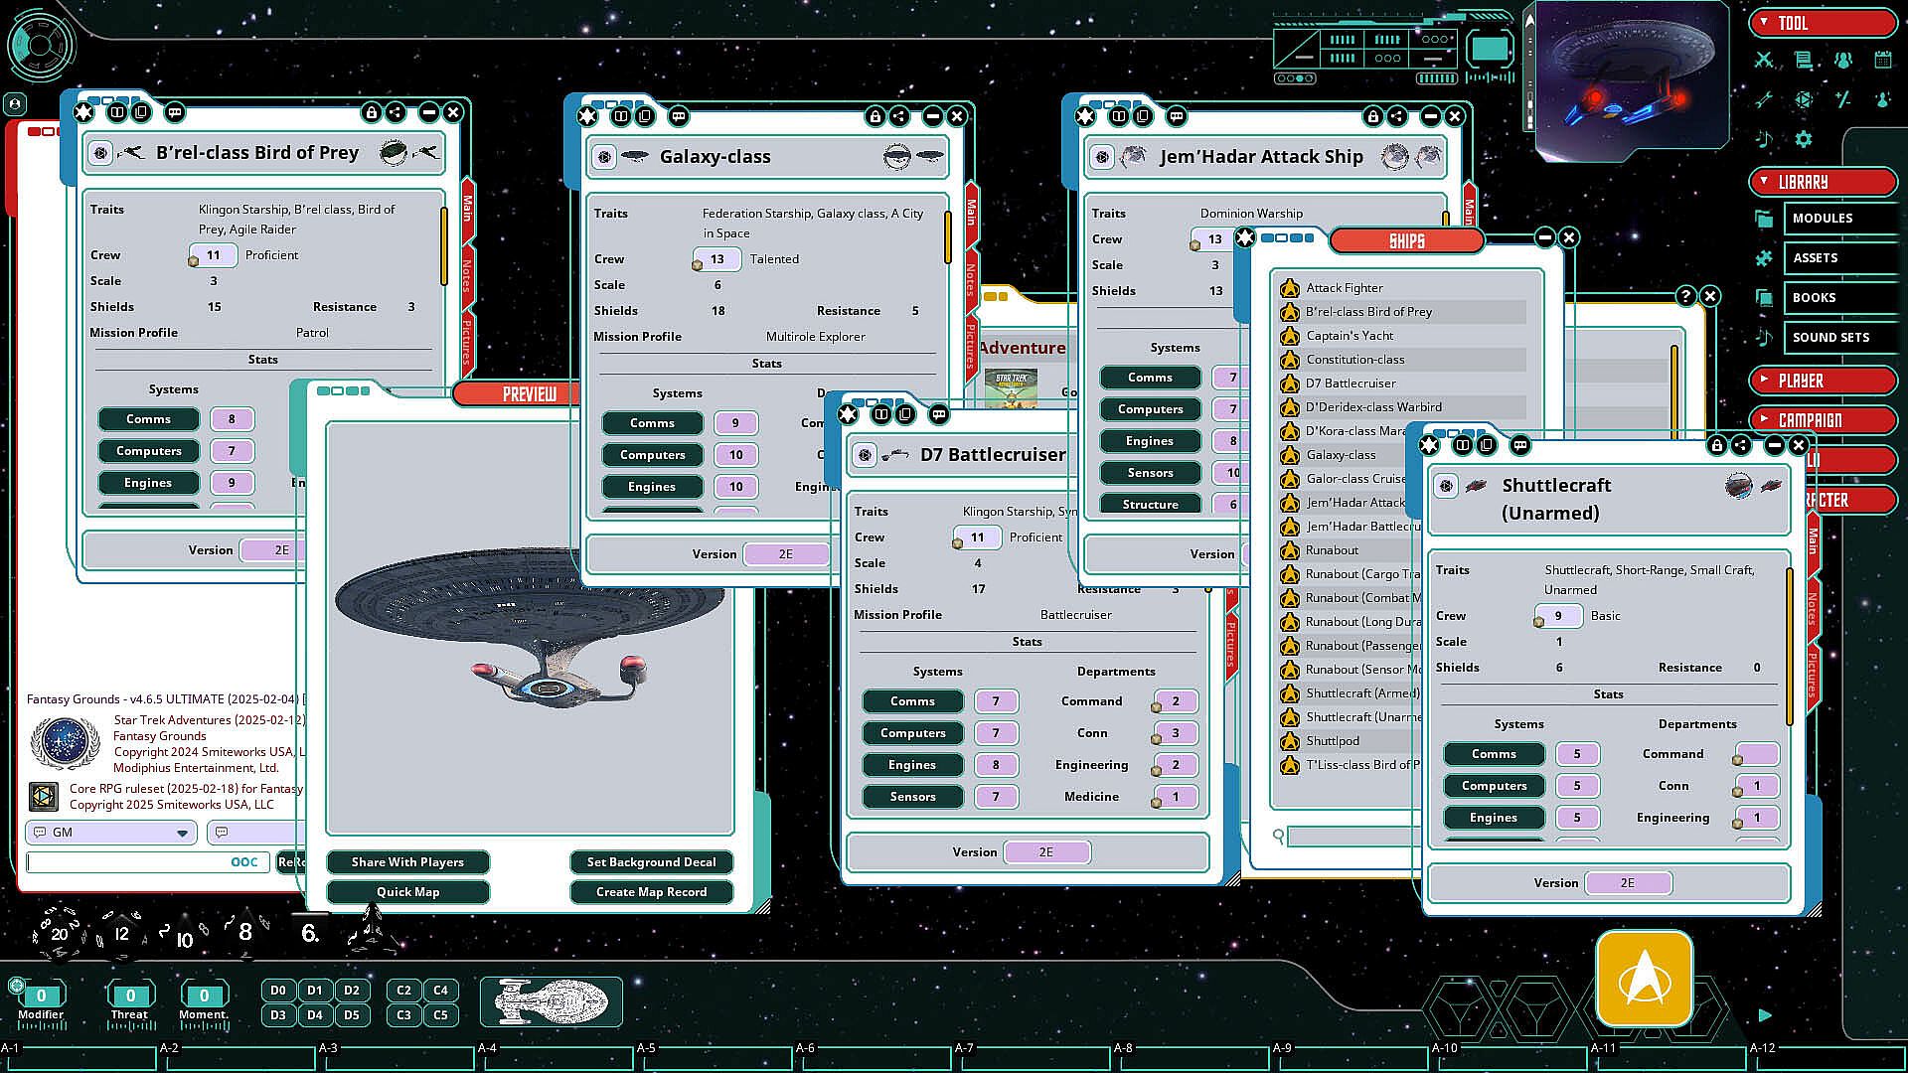Open the modifiers plus/minus tool icon
The height and width of the screenshot is (1073, 1908).
(1843, 100)
